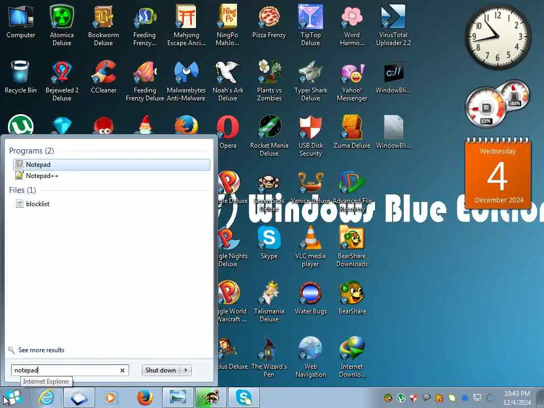Select the USB Disk Security icon
Screen dimensions: 544x408
coord(310,136)
